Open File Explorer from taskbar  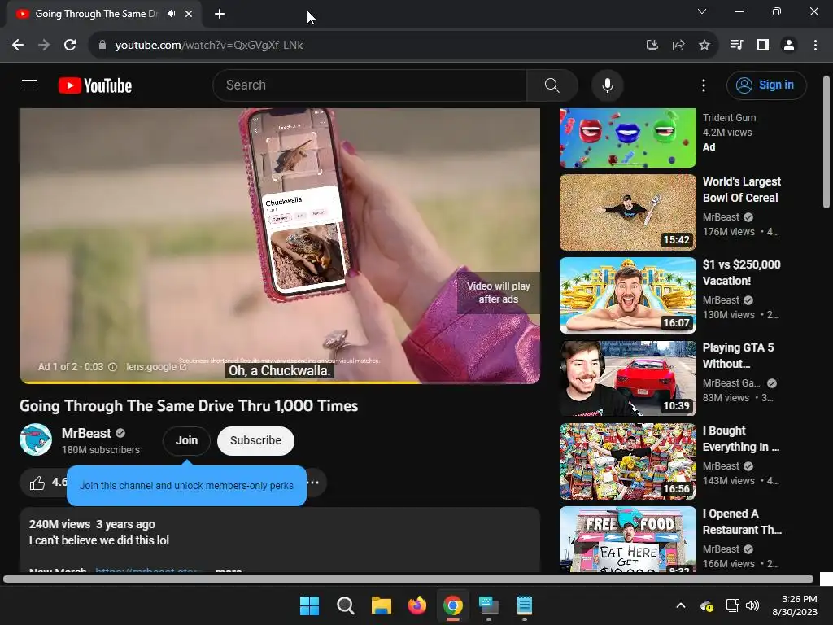(x=381, y=605)
